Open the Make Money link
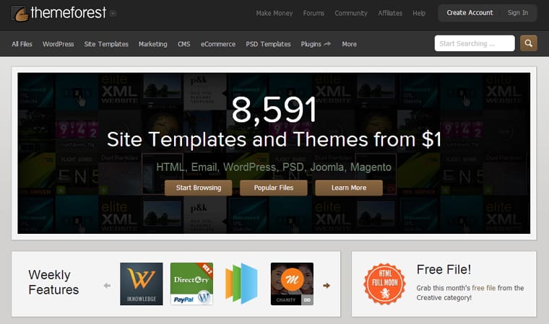 tap(274, 13)
